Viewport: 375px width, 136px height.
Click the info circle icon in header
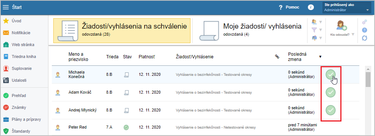311,7
